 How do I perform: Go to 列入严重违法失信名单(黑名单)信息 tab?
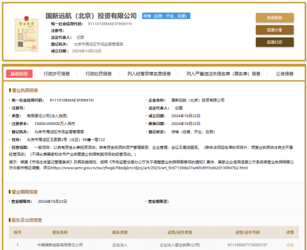pyautogui.click(x=223, y=74)
